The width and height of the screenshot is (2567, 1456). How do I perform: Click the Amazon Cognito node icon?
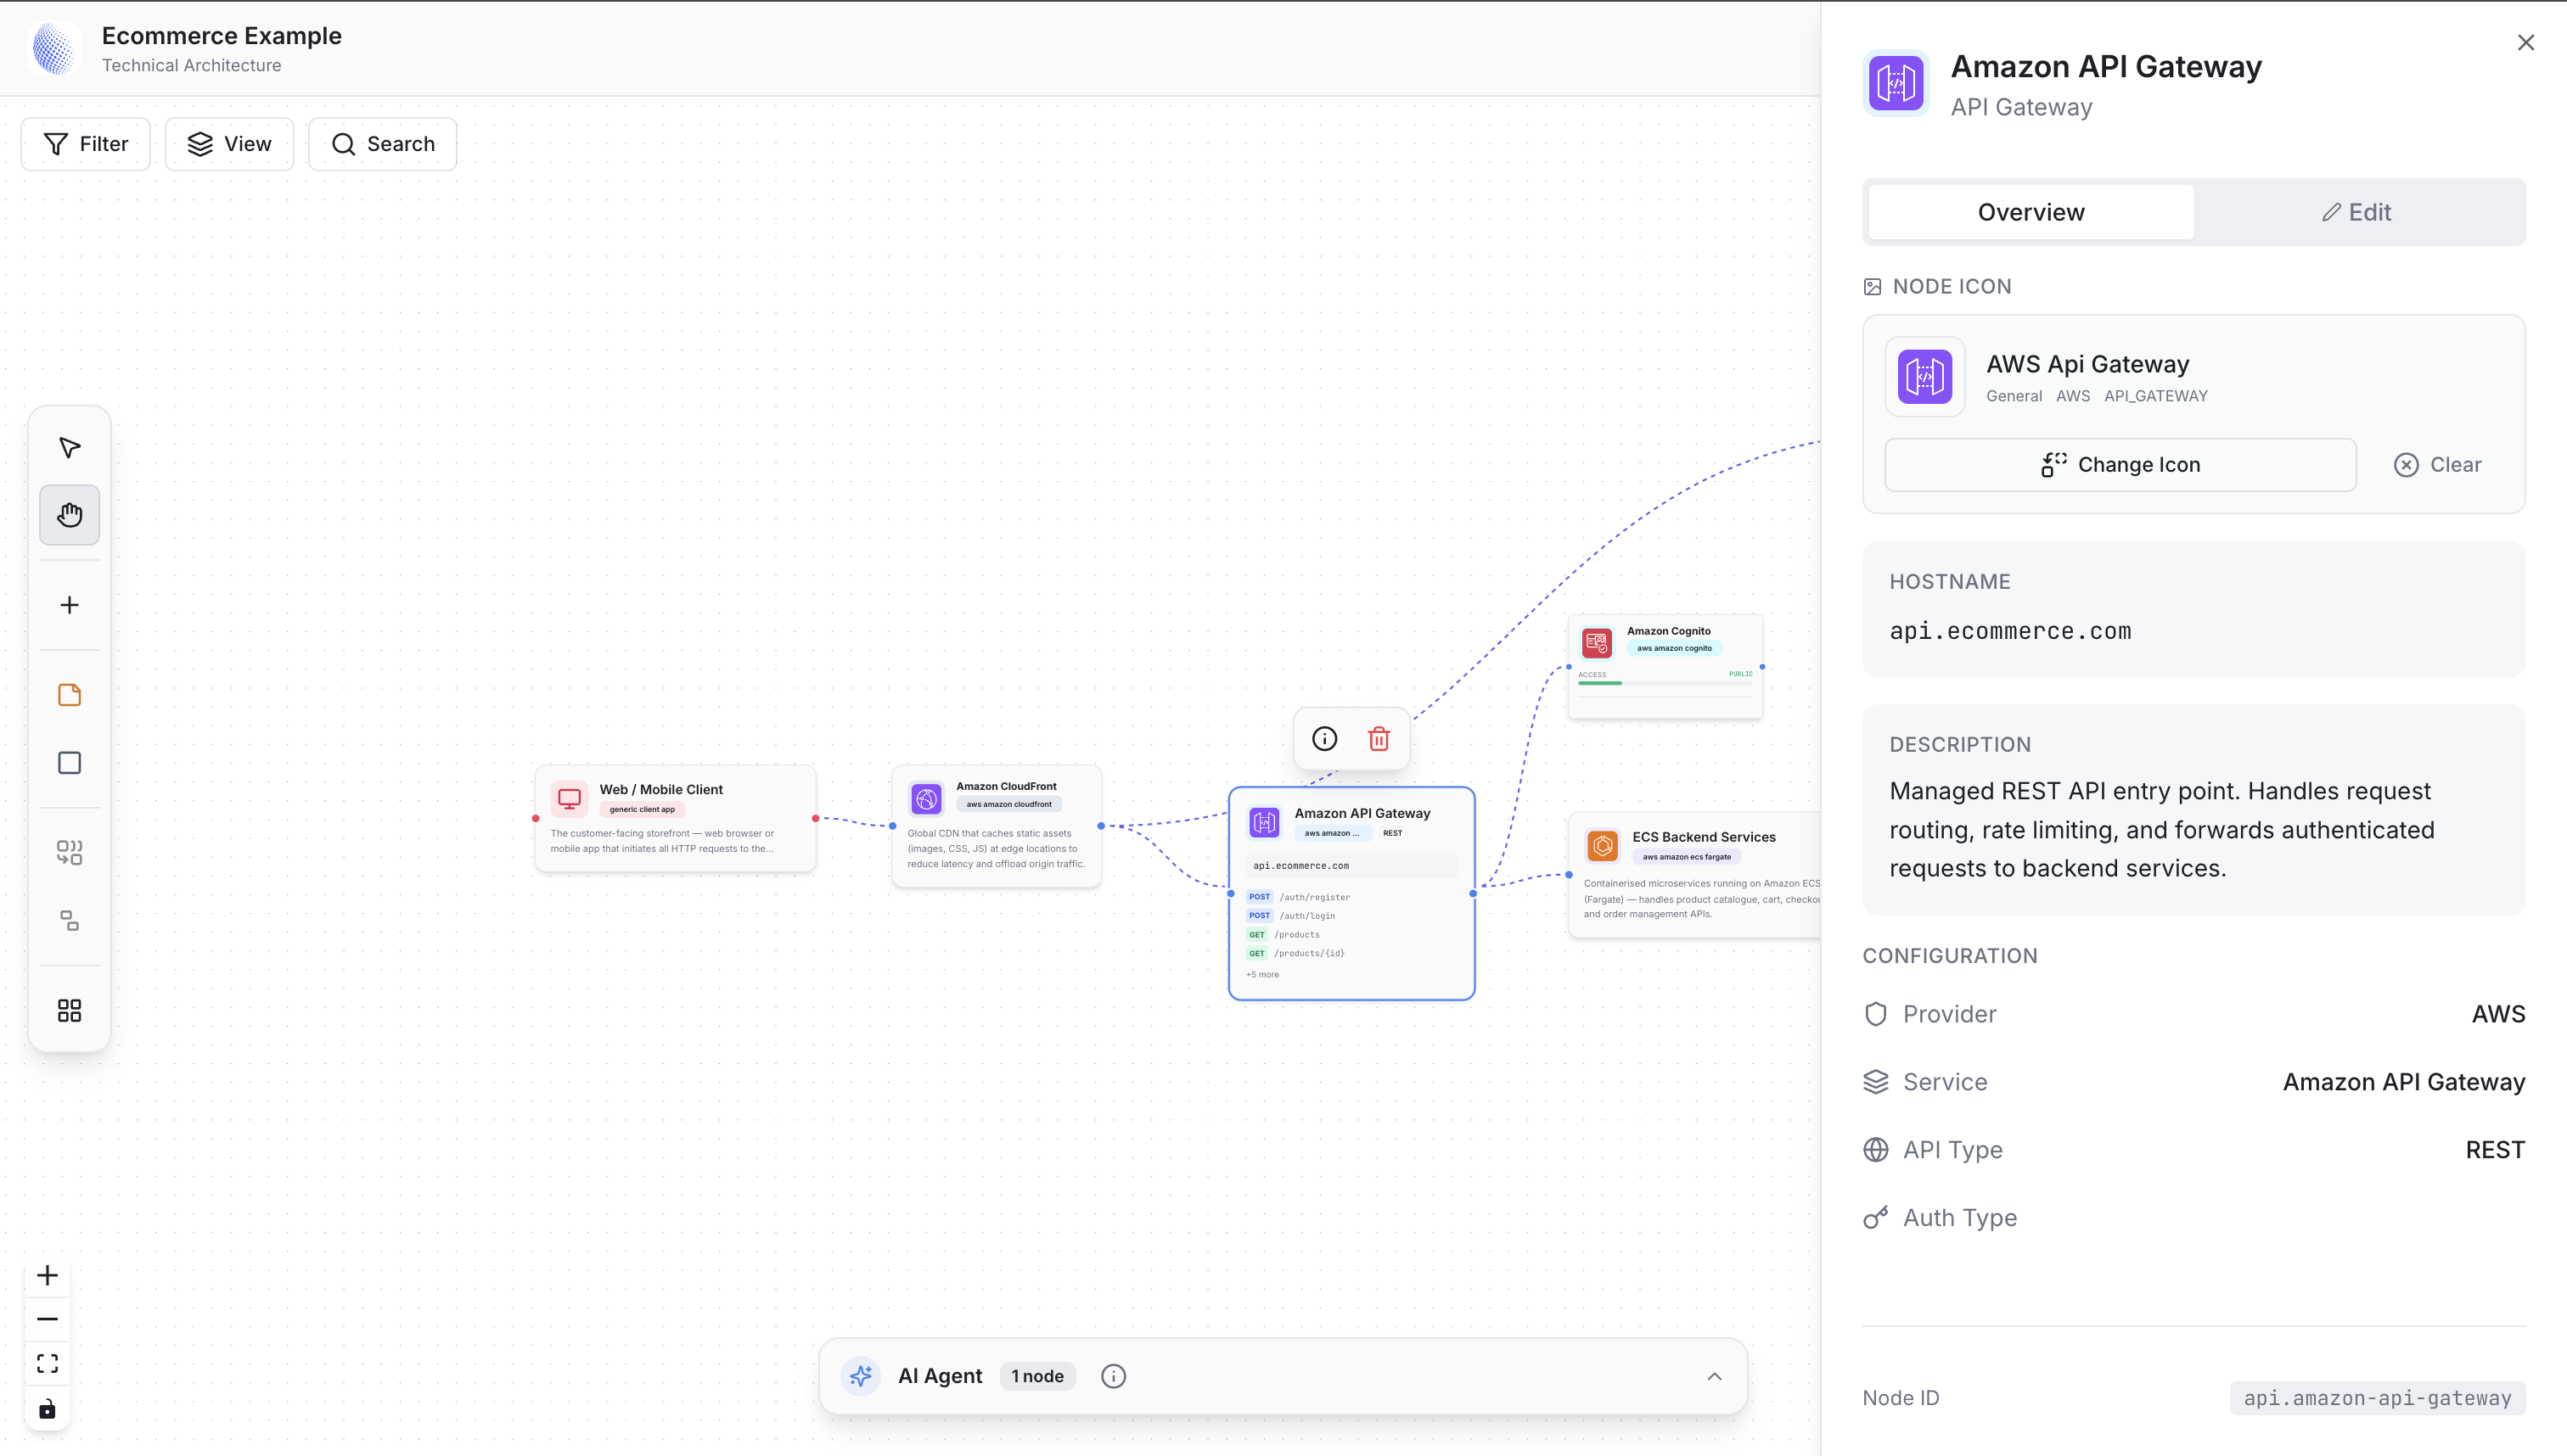point(1597,643)
